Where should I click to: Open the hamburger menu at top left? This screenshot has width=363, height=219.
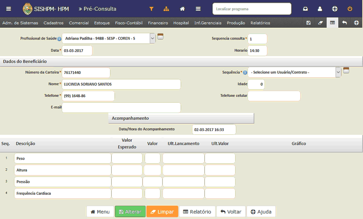9,9
